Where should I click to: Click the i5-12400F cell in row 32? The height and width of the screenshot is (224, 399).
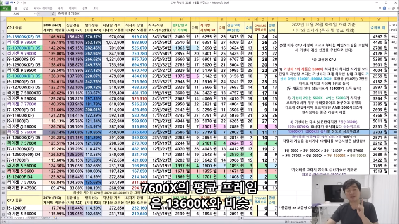tap(24, 208)
